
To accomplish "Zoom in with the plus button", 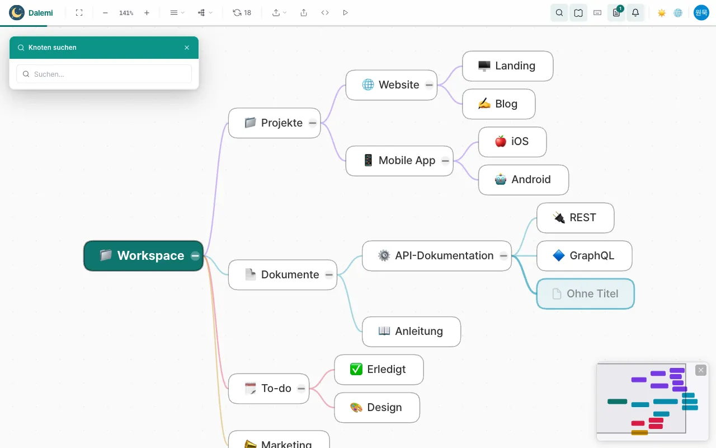I will point(147,12).
